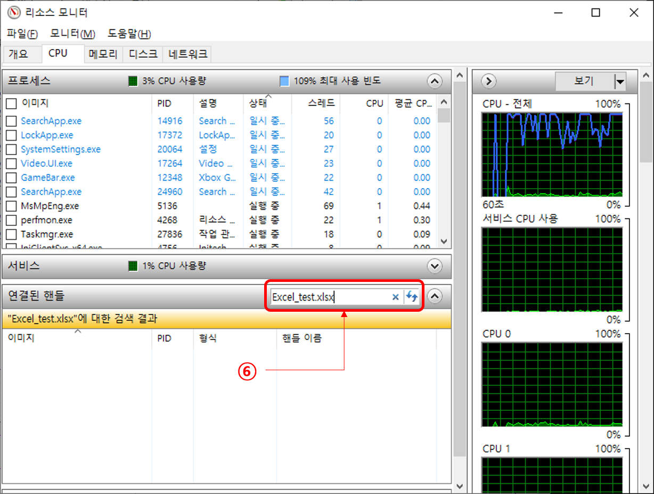This screenshot has width=654, height=494.
Task: Expand the graph sidebar with the arrow icon
Action: point(488,81)
